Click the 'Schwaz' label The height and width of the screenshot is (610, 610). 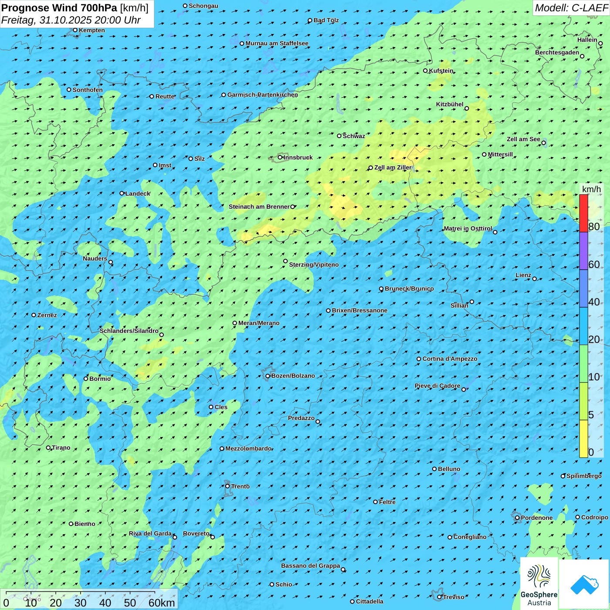pyautogui.click(x=354, y=136)
